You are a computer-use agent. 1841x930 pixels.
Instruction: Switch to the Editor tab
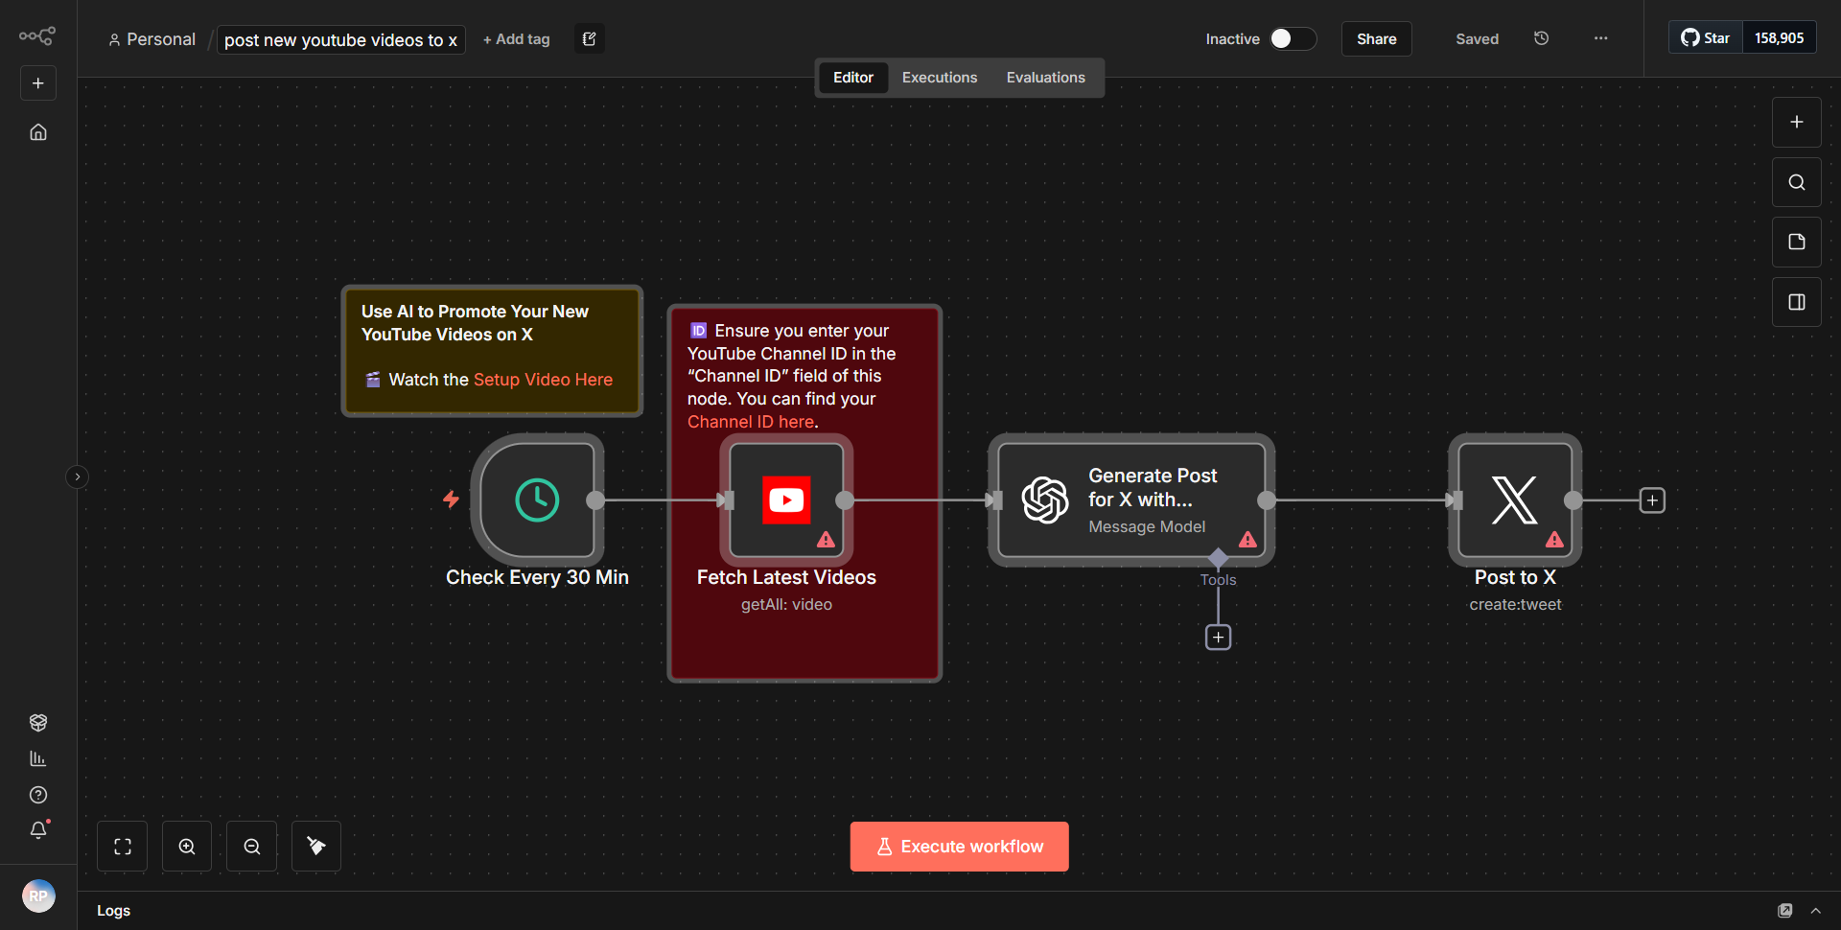click(852, 78)
